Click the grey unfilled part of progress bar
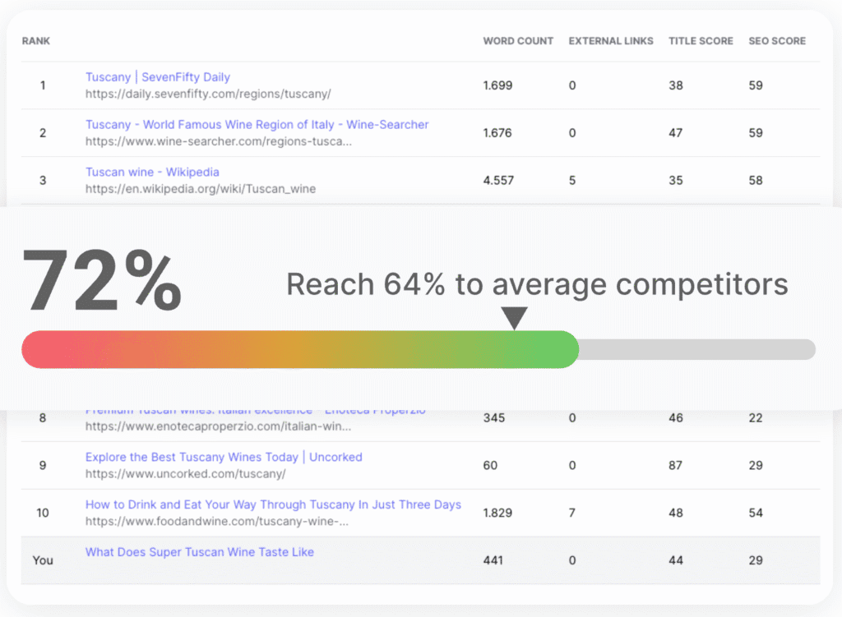This screenshot has height=617, width=842. pyautogui.click(x=697, y=349)
